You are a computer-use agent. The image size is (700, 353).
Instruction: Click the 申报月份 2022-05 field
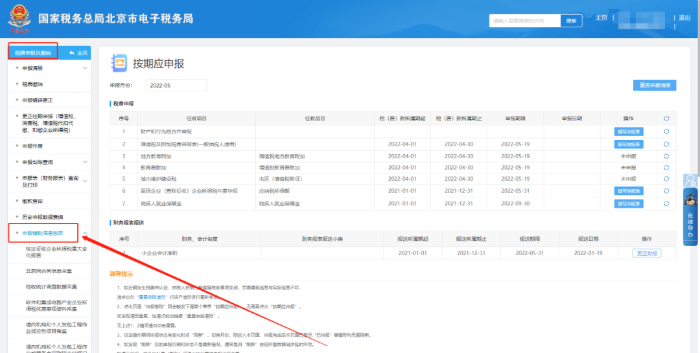177,85
